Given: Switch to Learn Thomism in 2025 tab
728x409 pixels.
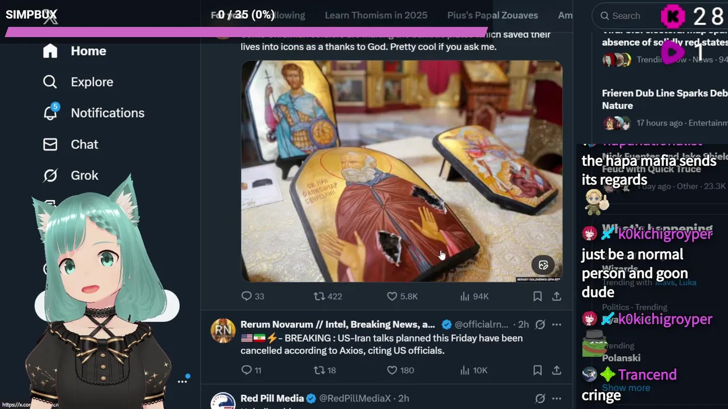Looking at the screenshot, I should coord(376,15).
